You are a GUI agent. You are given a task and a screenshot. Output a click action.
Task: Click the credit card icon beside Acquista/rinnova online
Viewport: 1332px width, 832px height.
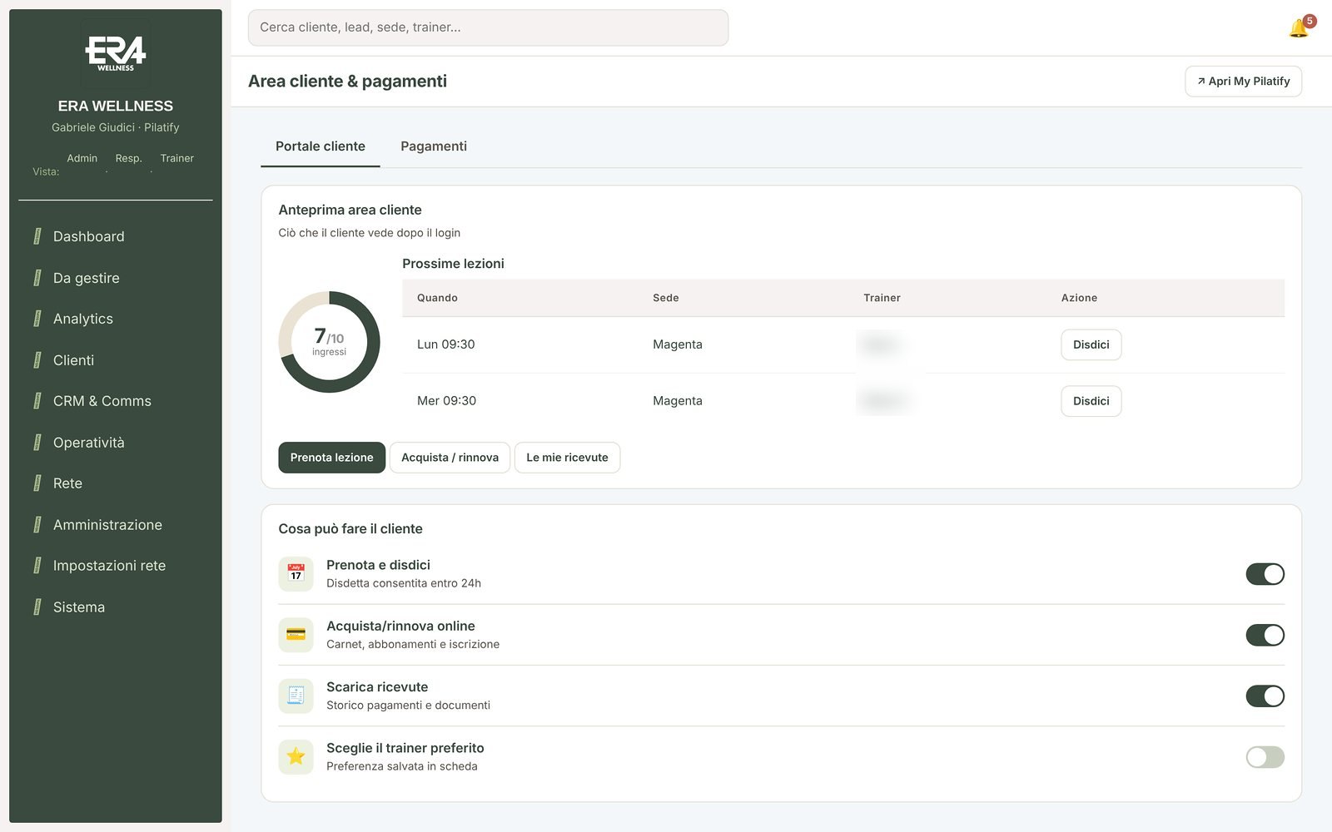[296, 635]
